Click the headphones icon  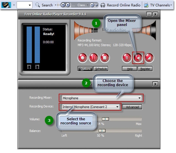[103, 5]
